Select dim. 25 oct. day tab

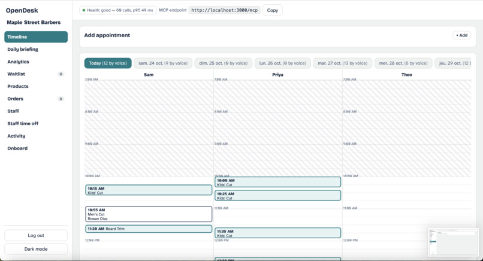click(x=224, y=63)
